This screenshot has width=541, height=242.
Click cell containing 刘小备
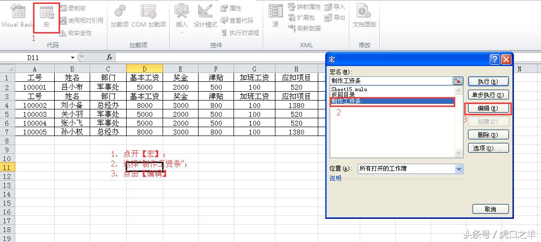(x=72, y=105)
